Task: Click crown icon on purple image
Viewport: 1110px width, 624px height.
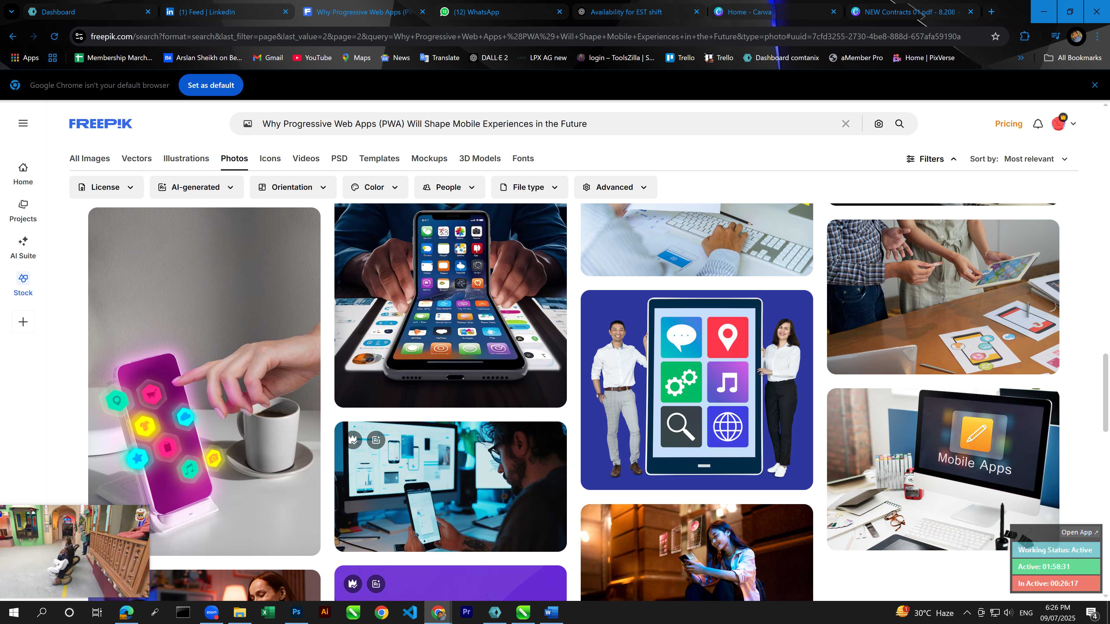Action: (353, 584)
